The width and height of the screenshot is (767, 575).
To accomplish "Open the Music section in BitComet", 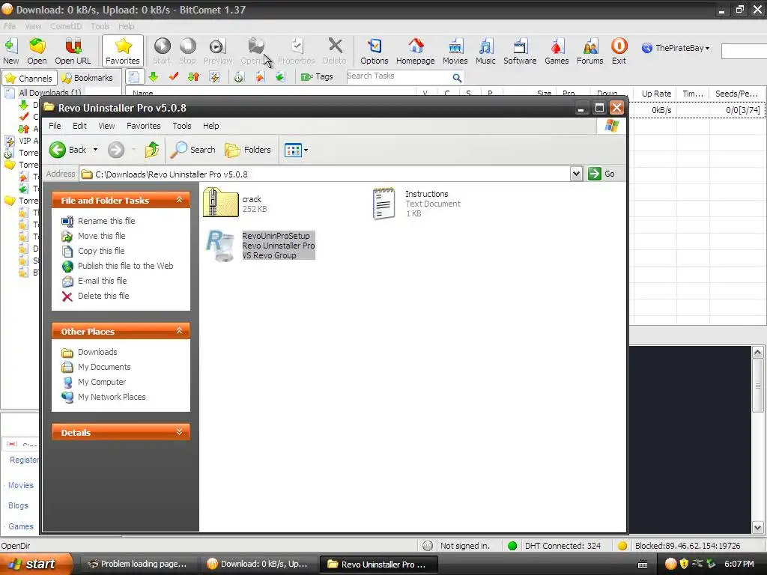I will 485,51.
